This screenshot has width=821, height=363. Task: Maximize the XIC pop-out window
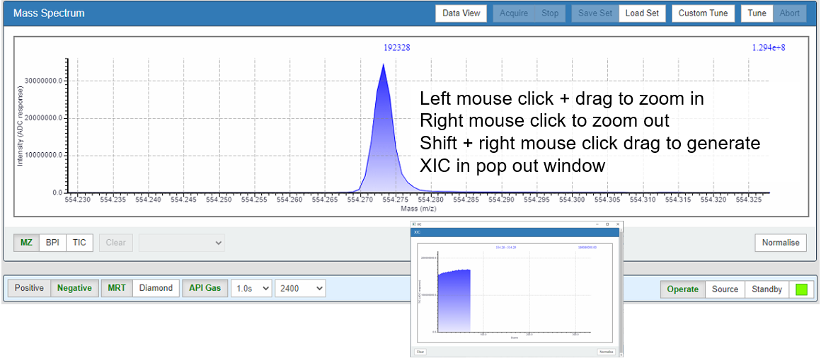click(x=607, y=224)
